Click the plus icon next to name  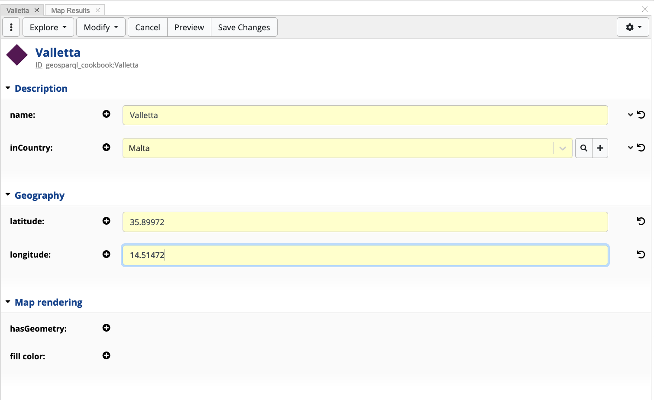[x=106, y=114]
